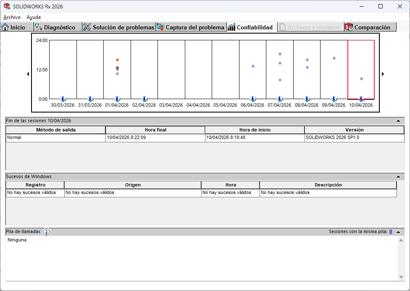Click info icon for 02/04/2026

coord(145,99)
